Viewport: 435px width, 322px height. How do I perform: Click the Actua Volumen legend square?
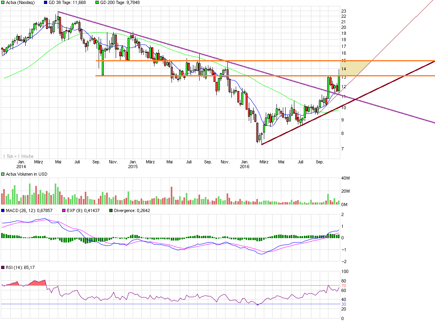3,174
